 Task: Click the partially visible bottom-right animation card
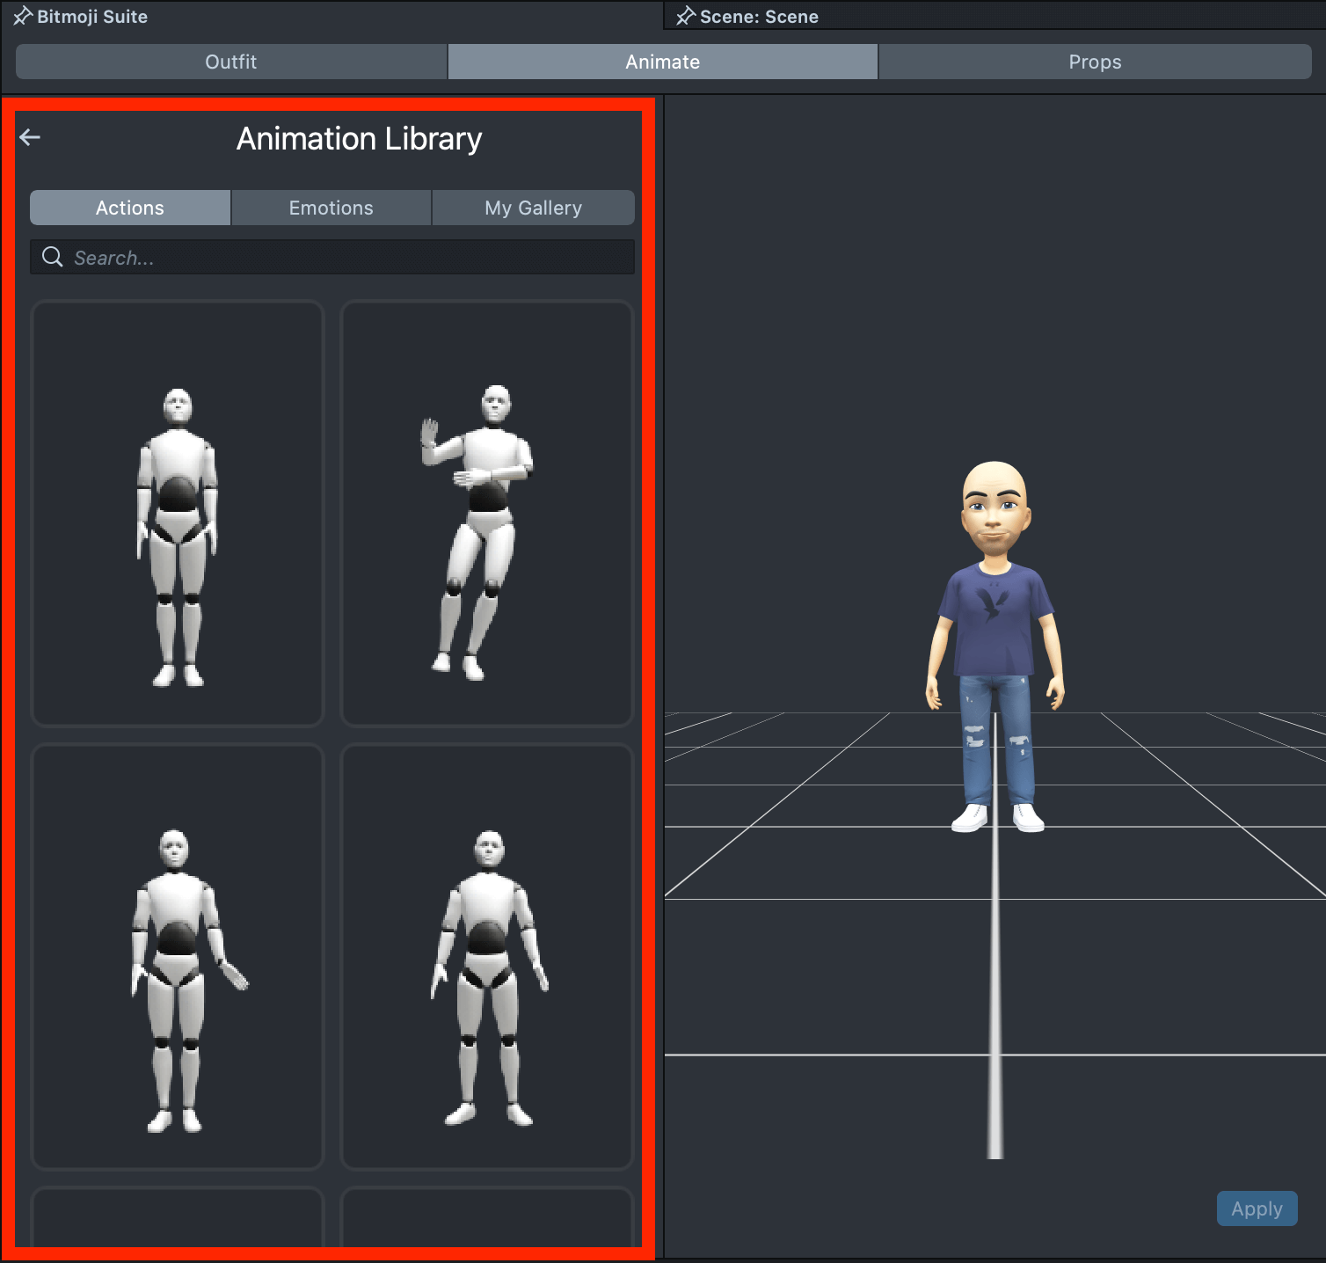[x=486, y=1218]
